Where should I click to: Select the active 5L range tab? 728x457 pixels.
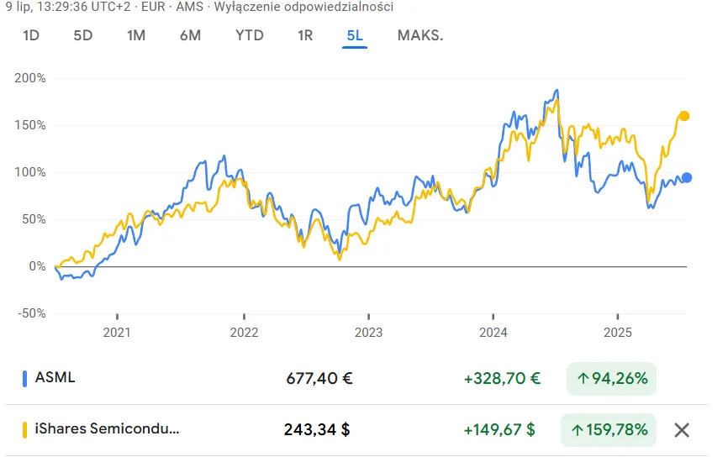coord(355,35)
